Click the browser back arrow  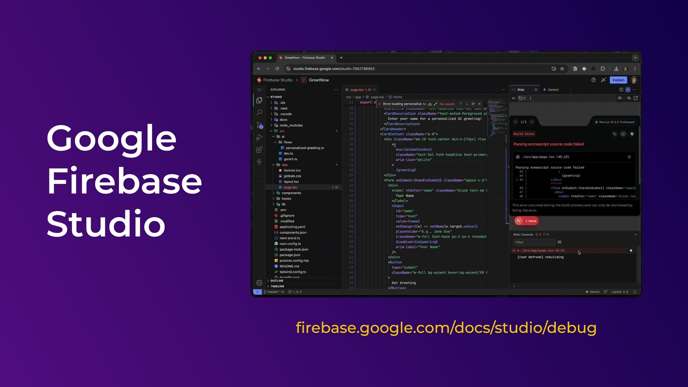pyautogui.click(x=259, y=69)
